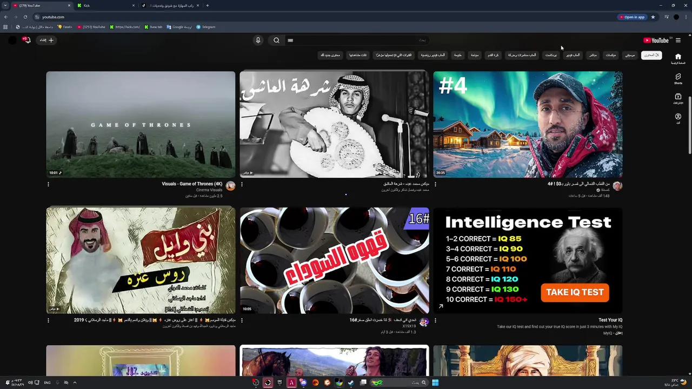Select the 'كرة القدم' filter chip
This screenshot has height=389, width=692.
[493, 55]
